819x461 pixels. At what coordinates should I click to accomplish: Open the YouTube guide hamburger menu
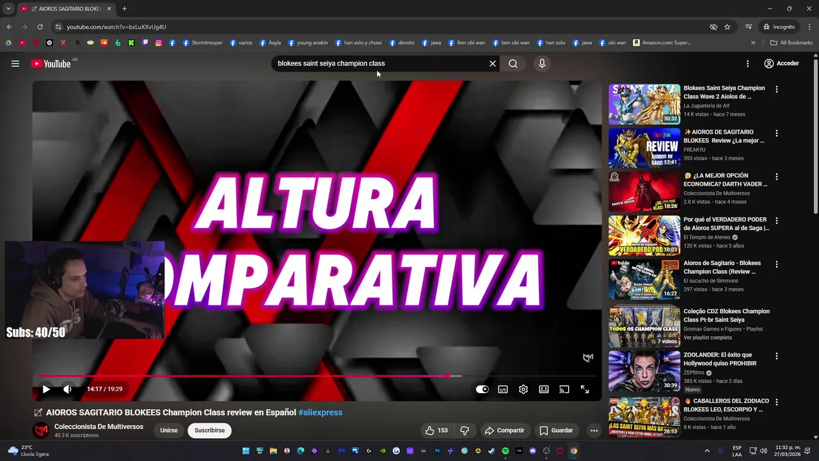[x=15, y=63]
